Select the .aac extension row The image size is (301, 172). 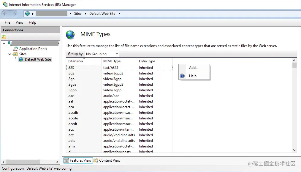(x=119, y=96)
